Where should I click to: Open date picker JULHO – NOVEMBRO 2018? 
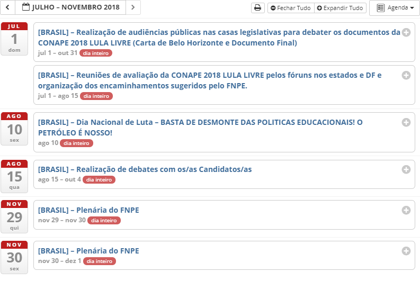coord(70,7)
